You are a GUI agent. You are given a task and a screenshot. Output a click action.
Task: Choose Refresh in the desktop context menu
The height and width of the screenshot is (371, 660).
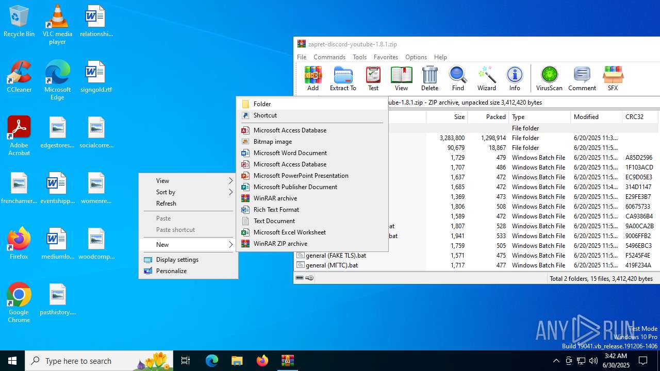[188, 203]
